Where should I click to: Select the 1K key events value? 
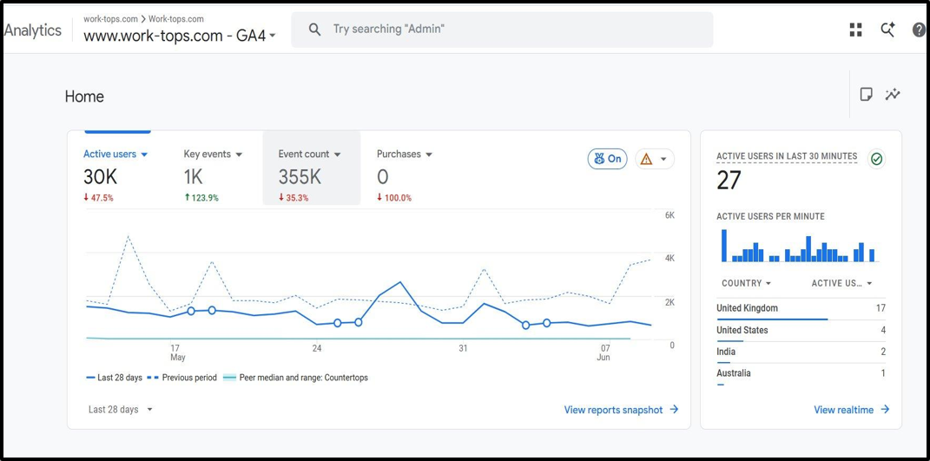tap(194, 177)
